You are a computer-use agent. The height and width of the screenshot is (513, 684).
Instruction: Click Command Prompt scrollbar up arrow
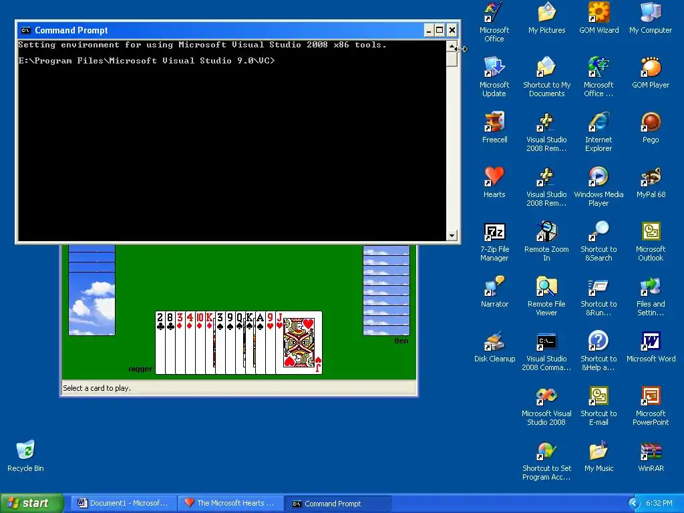click(452, 46)
